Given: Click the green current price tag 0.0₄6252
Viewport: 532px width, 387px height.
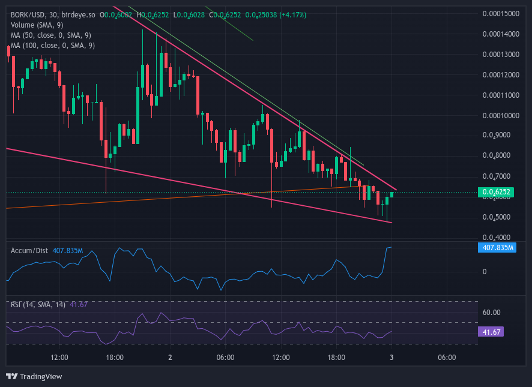Looking at the screenshot, I should [496, 192].
